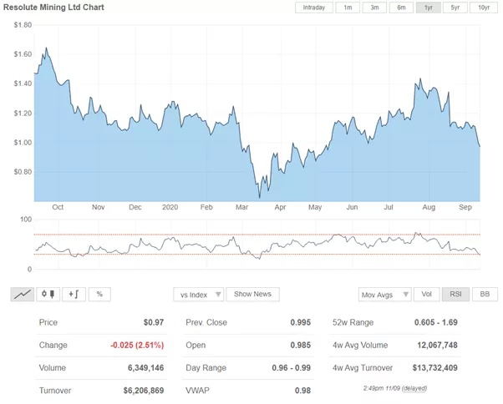Click the delayed link near timestamp
This screenshot has height=404, width=503.
click(x=414, y=388)
